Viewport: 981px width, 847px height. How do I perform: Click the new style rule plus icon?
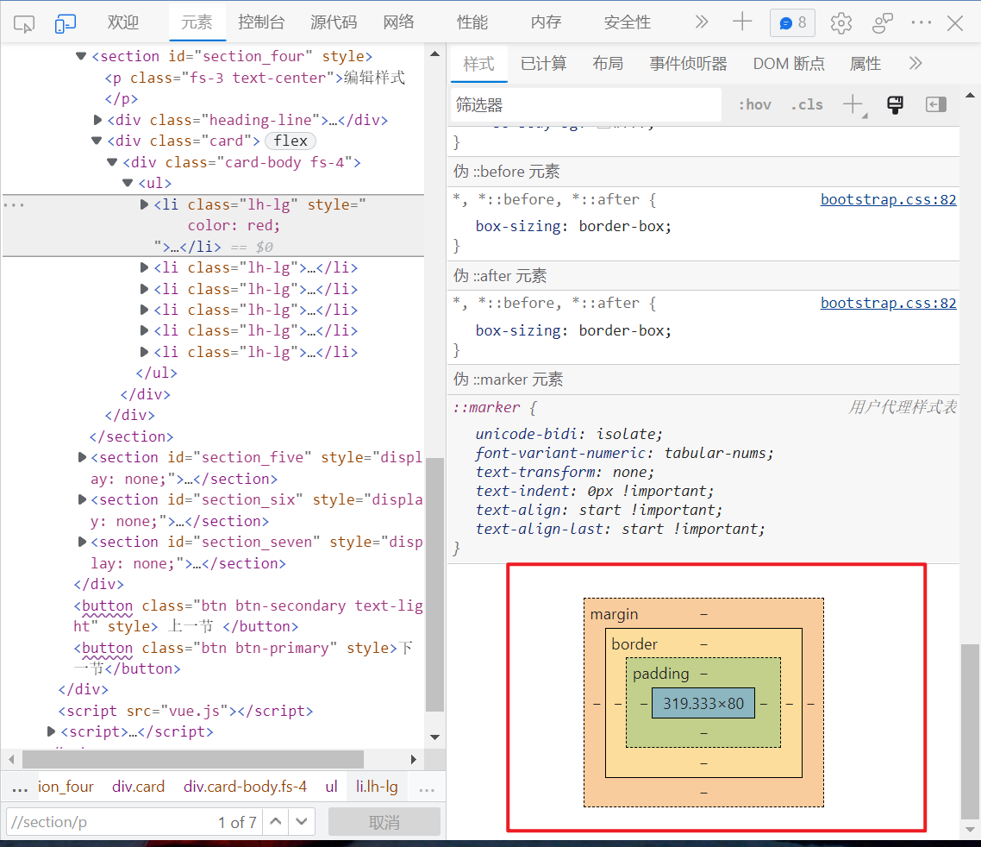point(853,104)
